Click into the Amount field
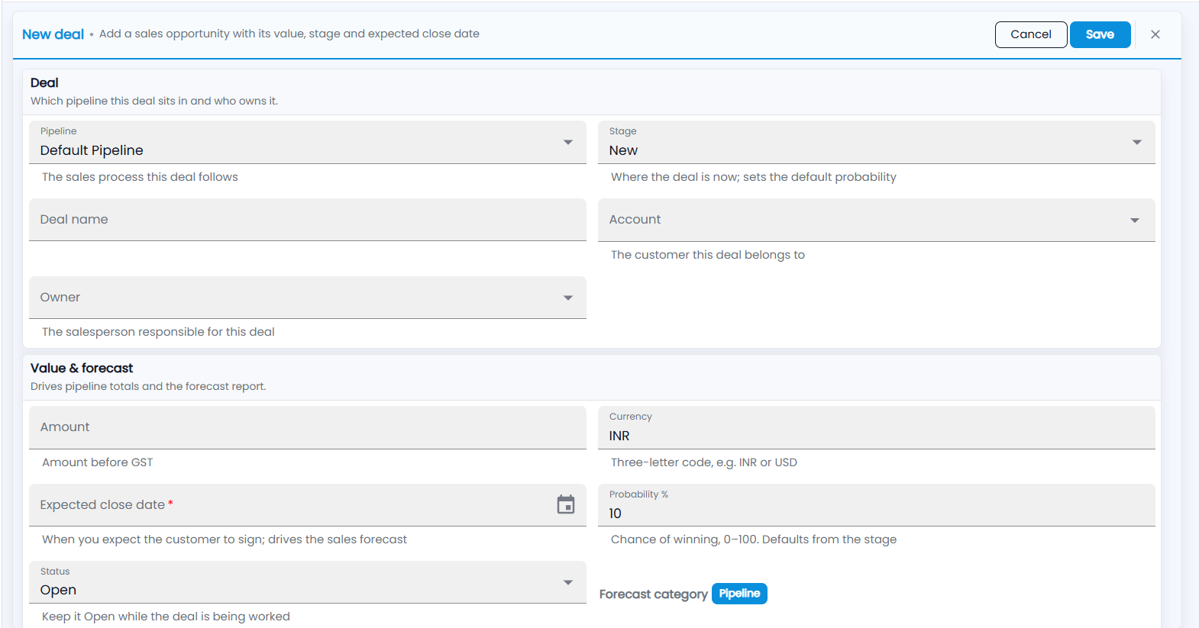This screenshot has height=628, width=1199. 308,427
